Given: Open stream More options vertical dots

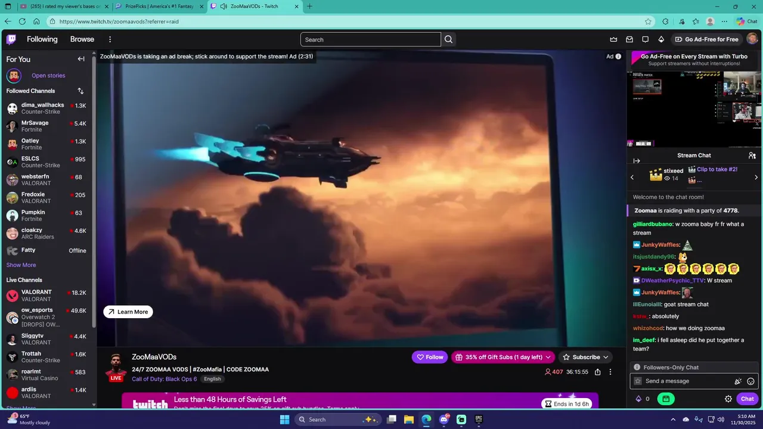Looking at the screenshot, I should 610,372.
